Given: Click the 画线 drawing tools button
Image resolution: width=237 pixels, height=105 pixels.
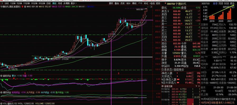Looking at the screenshot, I should pos(134,3).
